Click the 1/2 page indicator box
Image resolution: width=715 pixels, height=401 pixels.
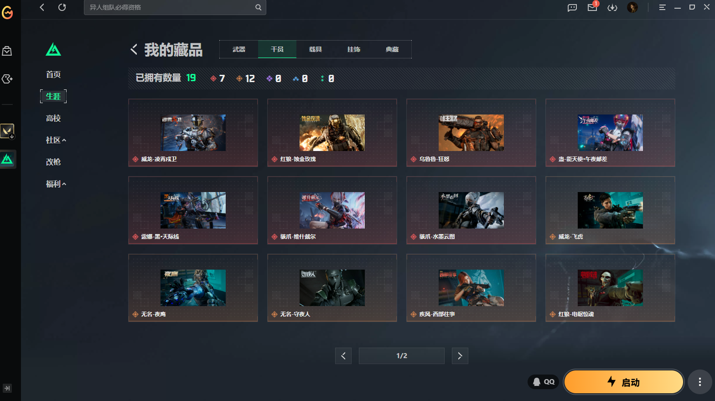click(402, 356)
